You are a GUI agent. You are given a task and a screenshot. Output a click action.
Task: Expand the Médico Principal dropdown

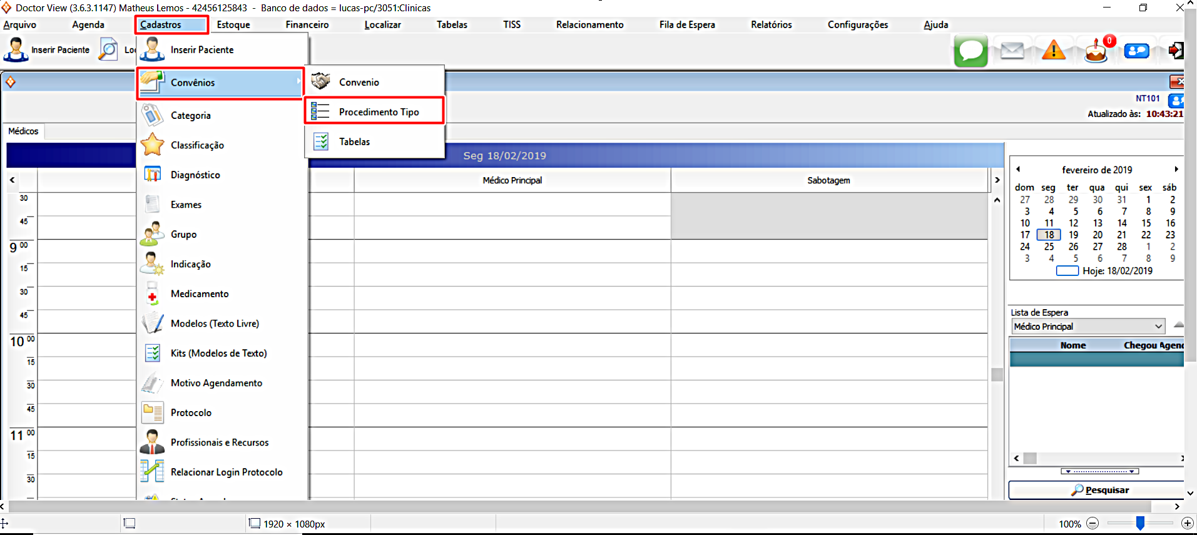tap(1158, 327)
